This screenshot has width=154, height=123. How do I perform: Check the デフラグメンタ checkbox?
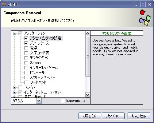26,58
